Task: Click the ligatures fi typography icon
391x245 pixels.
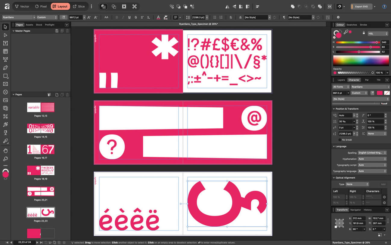Action: (x=231, y=17)
